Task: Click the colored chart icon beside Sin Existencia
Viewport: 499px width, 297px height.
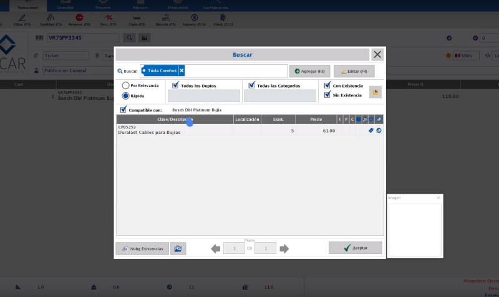Action: tap(375, 92)
